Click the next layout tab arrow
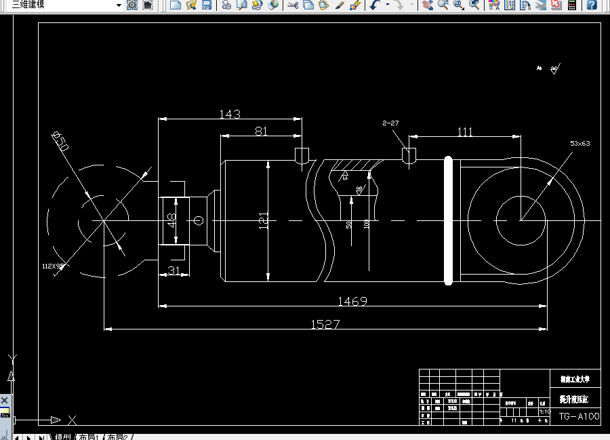610x440 pixels. click(x=29, y=437)
